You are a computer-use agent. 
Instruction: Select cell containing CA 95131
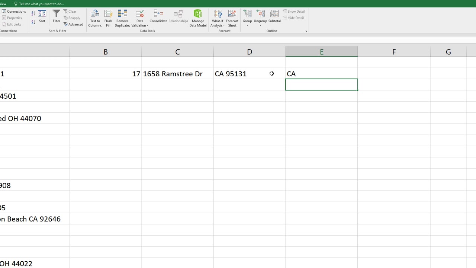250,74
